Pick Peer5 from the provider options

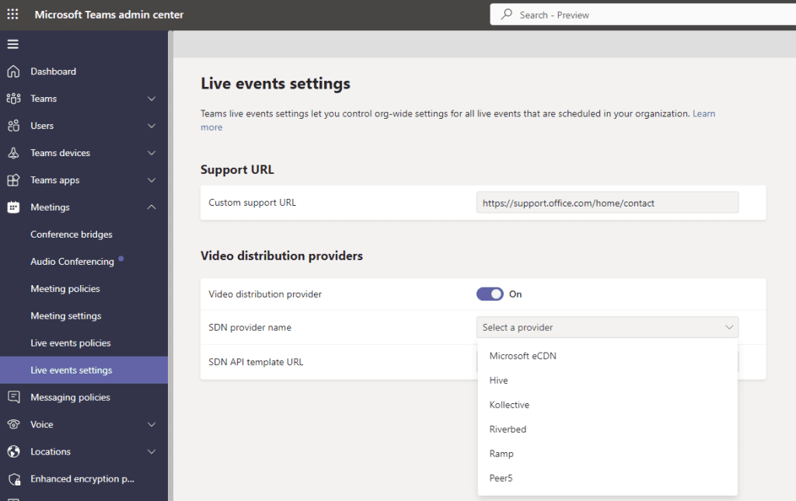[501, 478]
